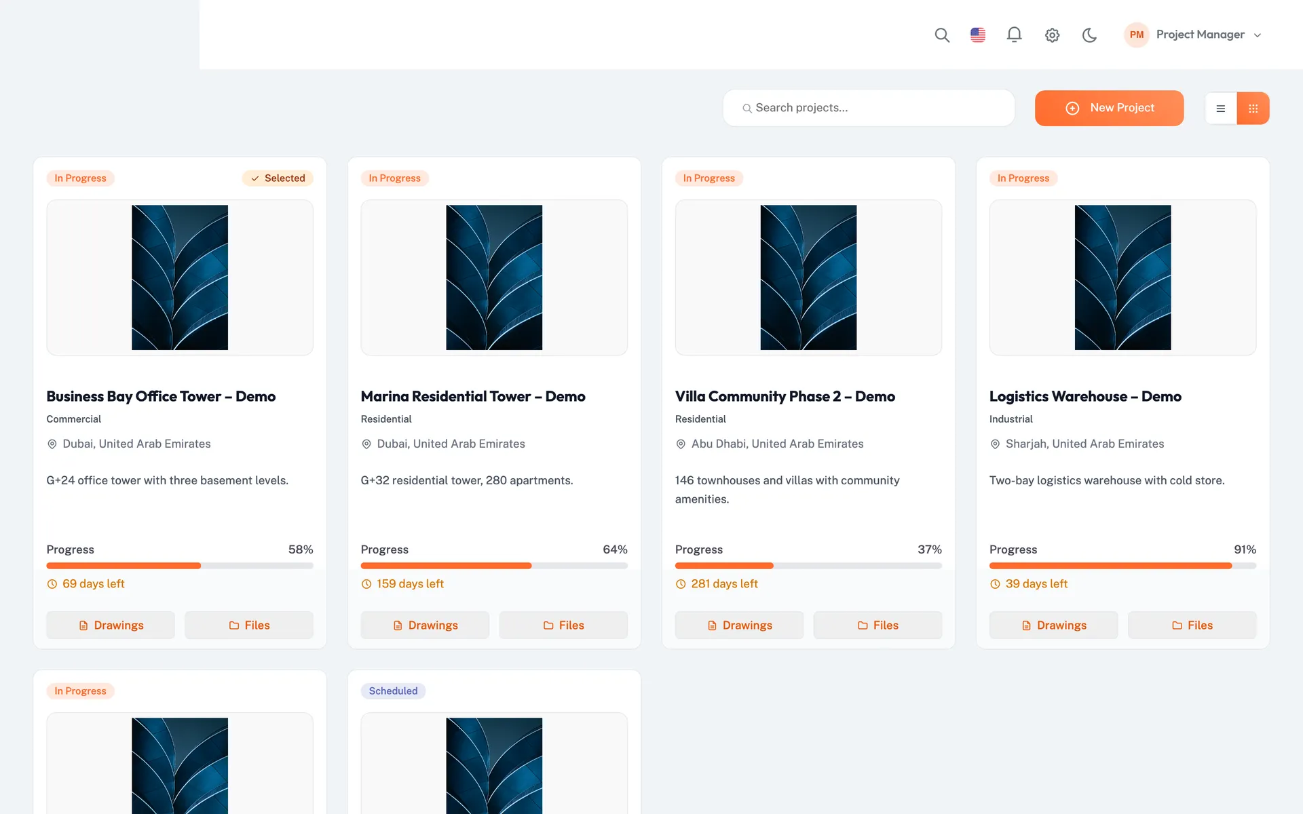Click the Search projects input field

(869, 108)
